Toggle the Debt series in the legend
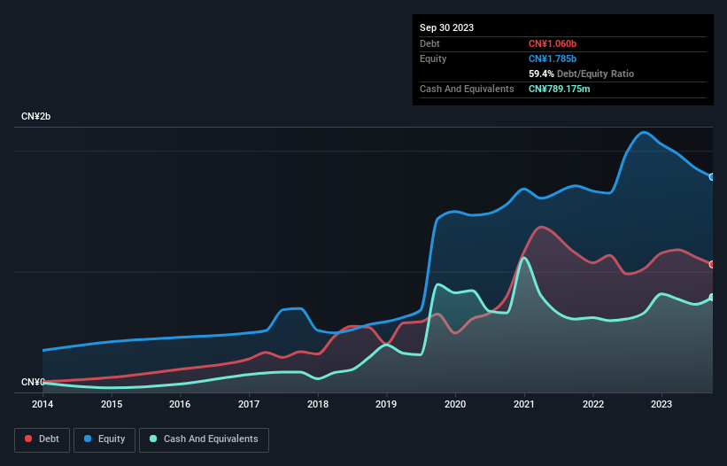Screen dimensions: 727x466 (43, 439)
